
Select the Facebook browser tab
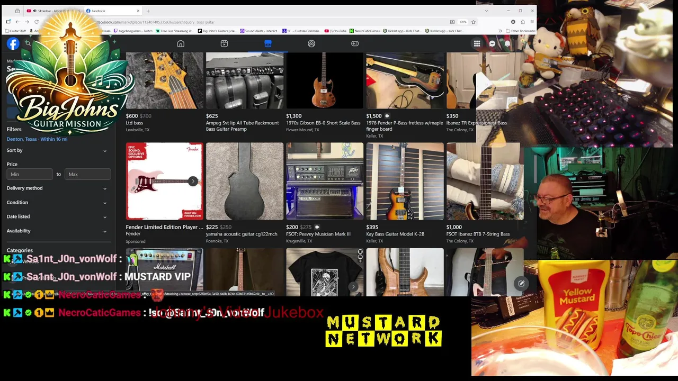pos(113,11)
